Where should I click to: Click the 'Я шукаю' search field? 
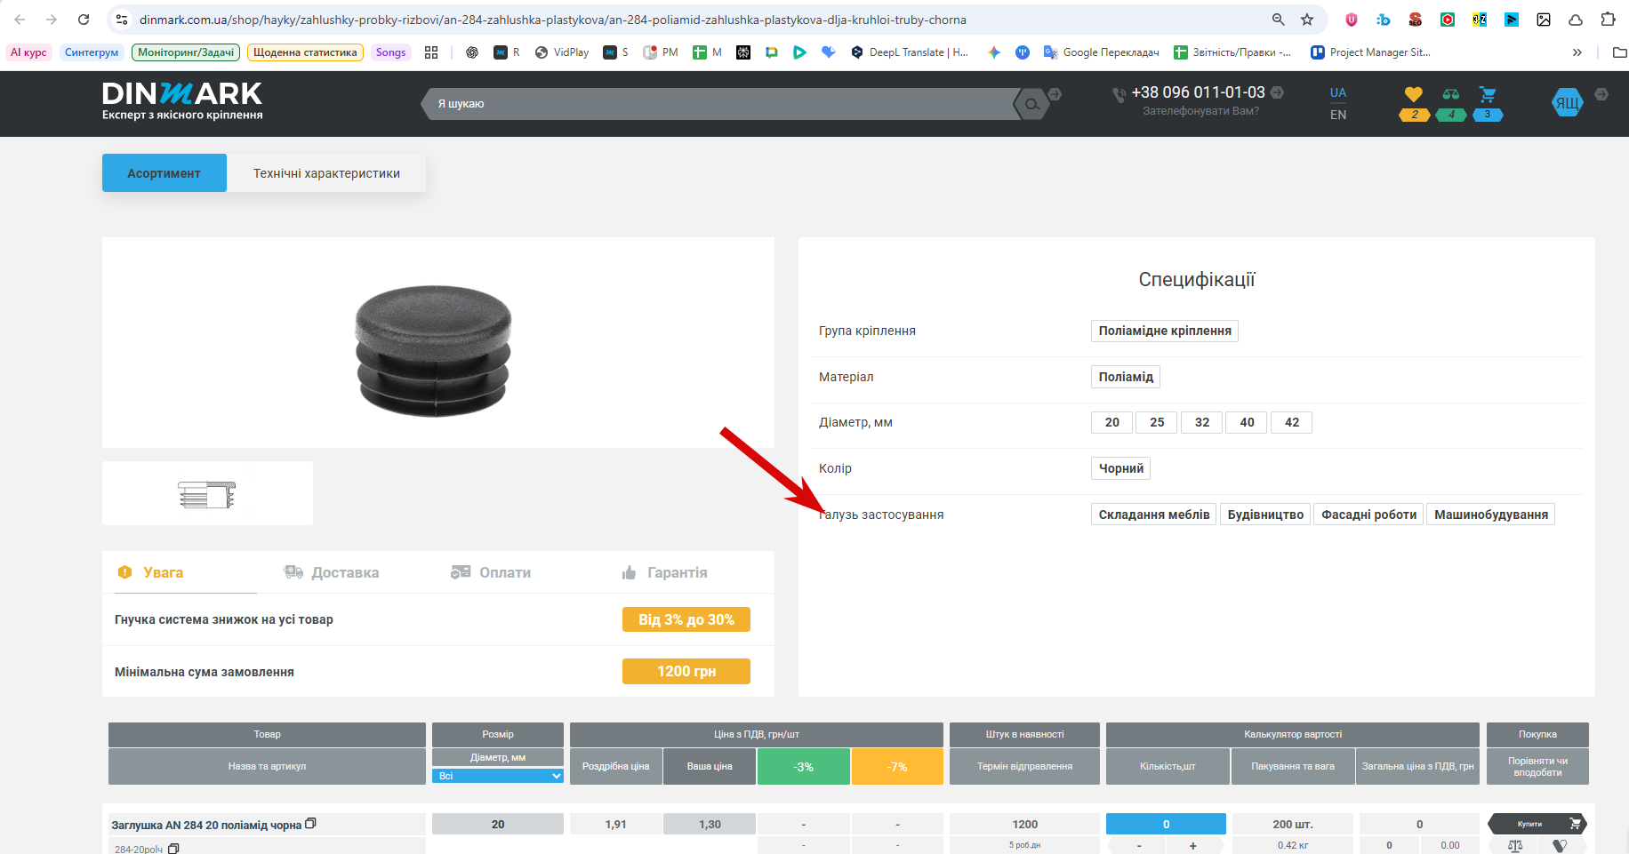click(x=720, y=104)
